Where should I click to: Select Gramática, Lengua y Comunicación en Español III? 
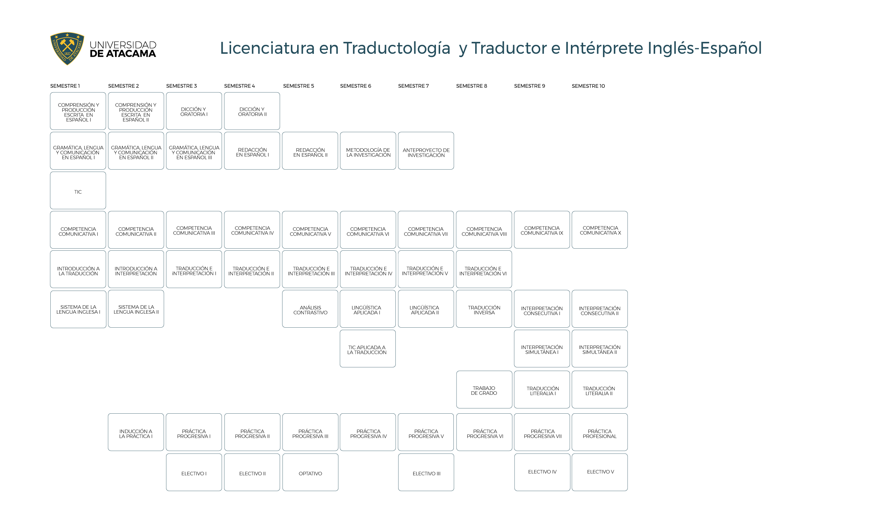pyautogui.click(x=194, y=151)
